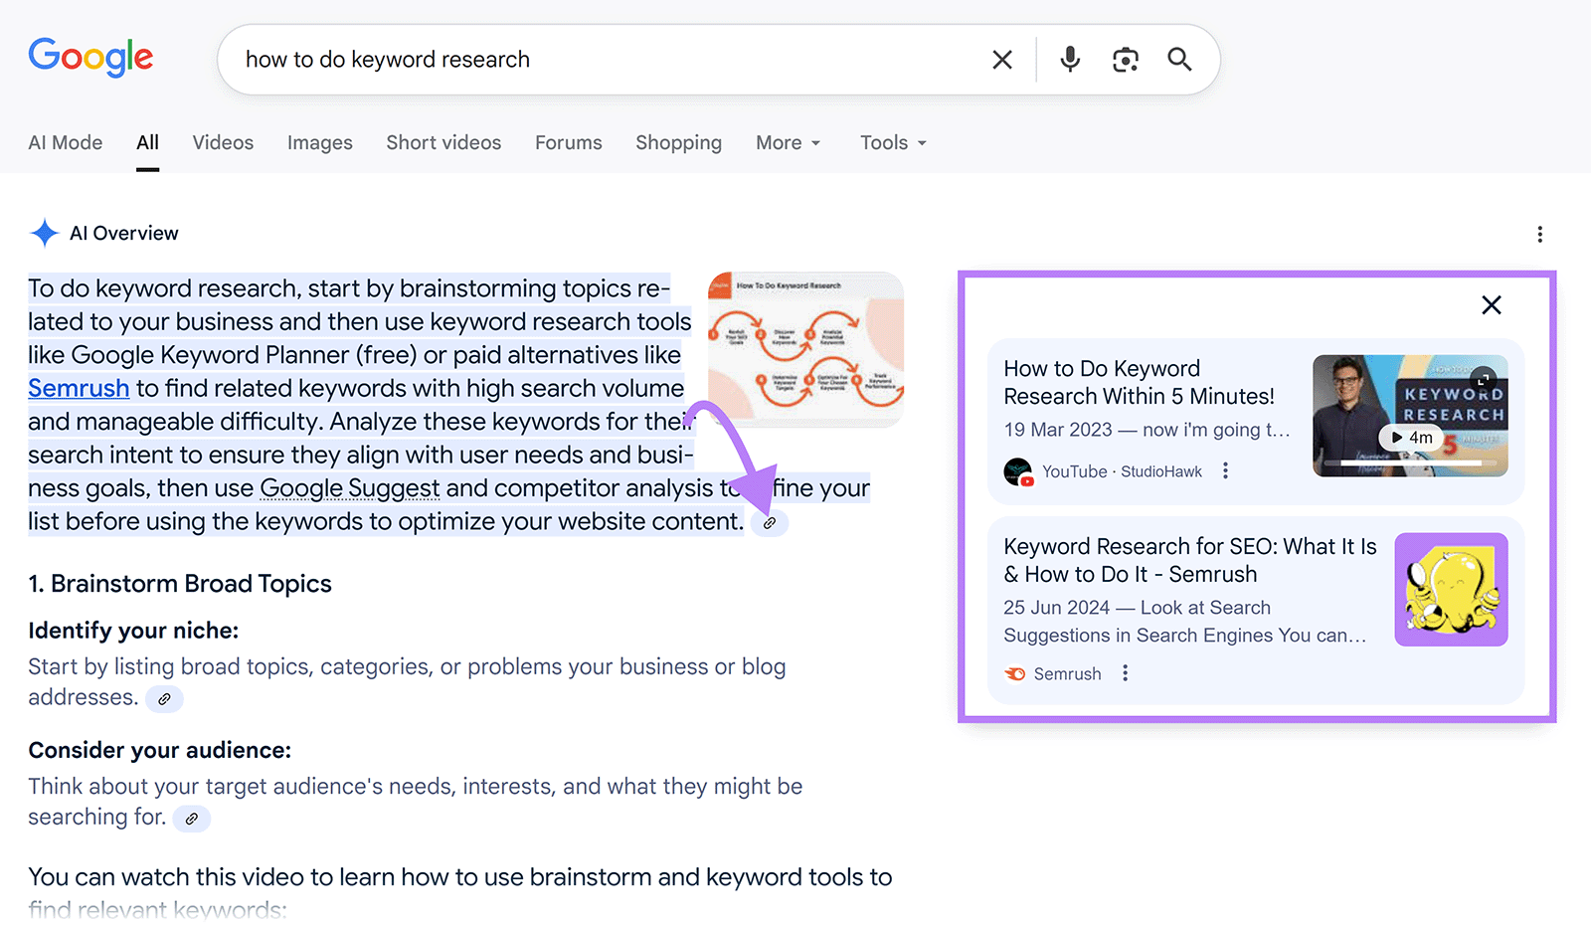
Task: Open the three-dot menu on the AI Overview
Action: pos(1539,234)
